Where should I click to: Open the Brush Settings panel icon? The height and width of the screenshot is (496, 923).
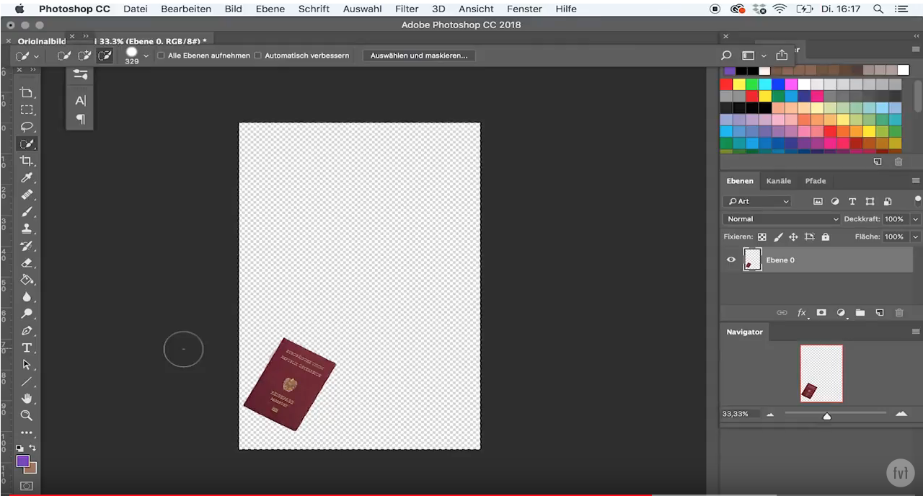pos(80,74)
